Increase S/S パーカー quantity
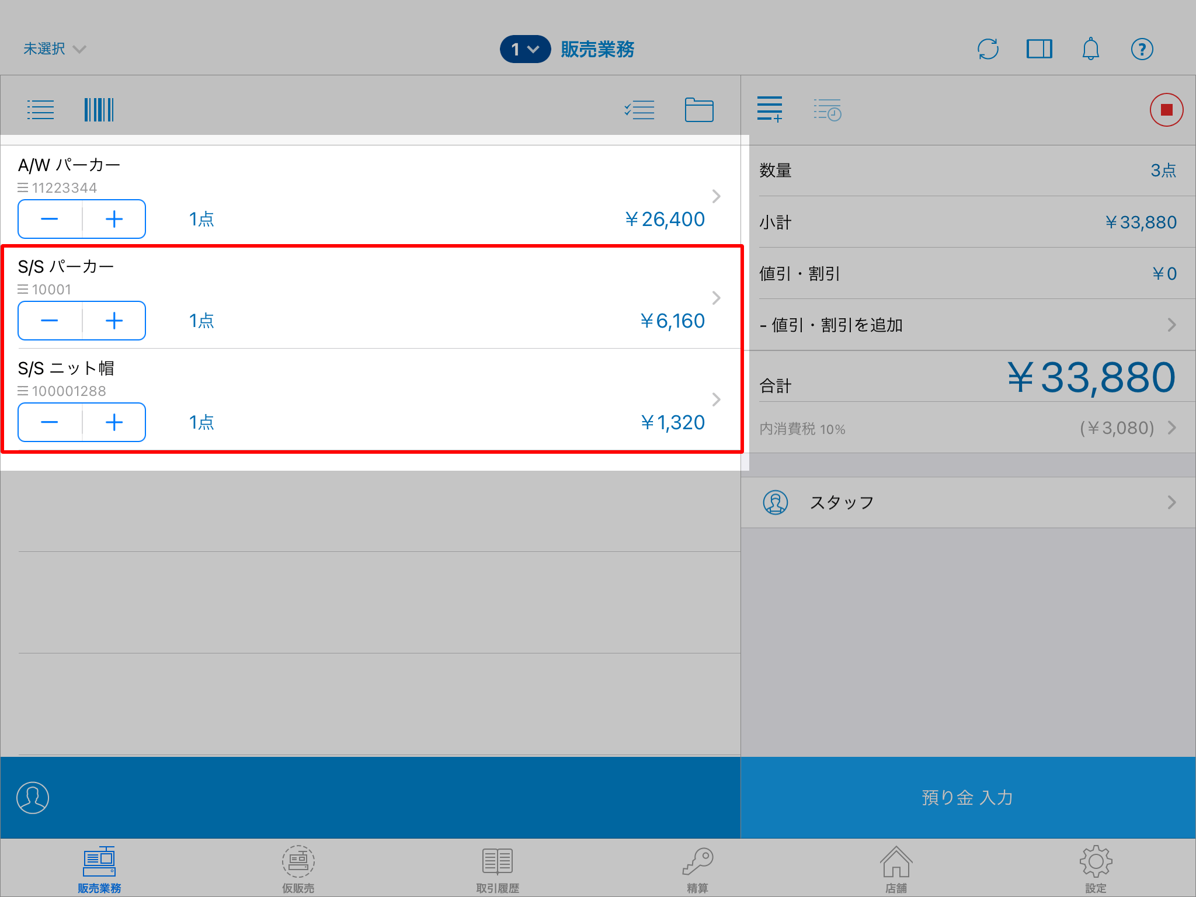This screenshot has height=897, width=1196. coord(114,321)
